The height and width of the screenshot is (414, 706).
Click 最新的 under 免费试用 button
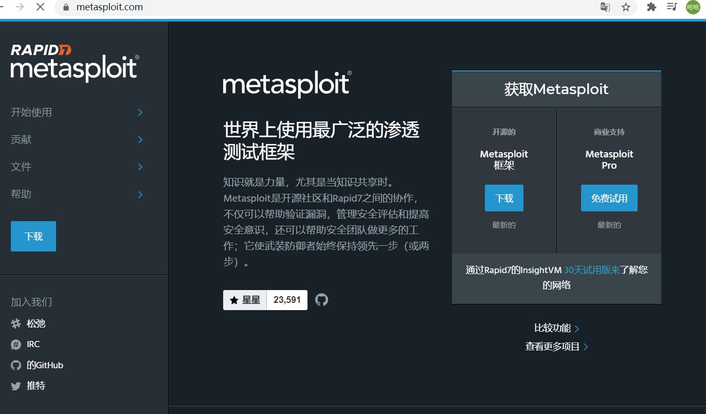[609, 225]
